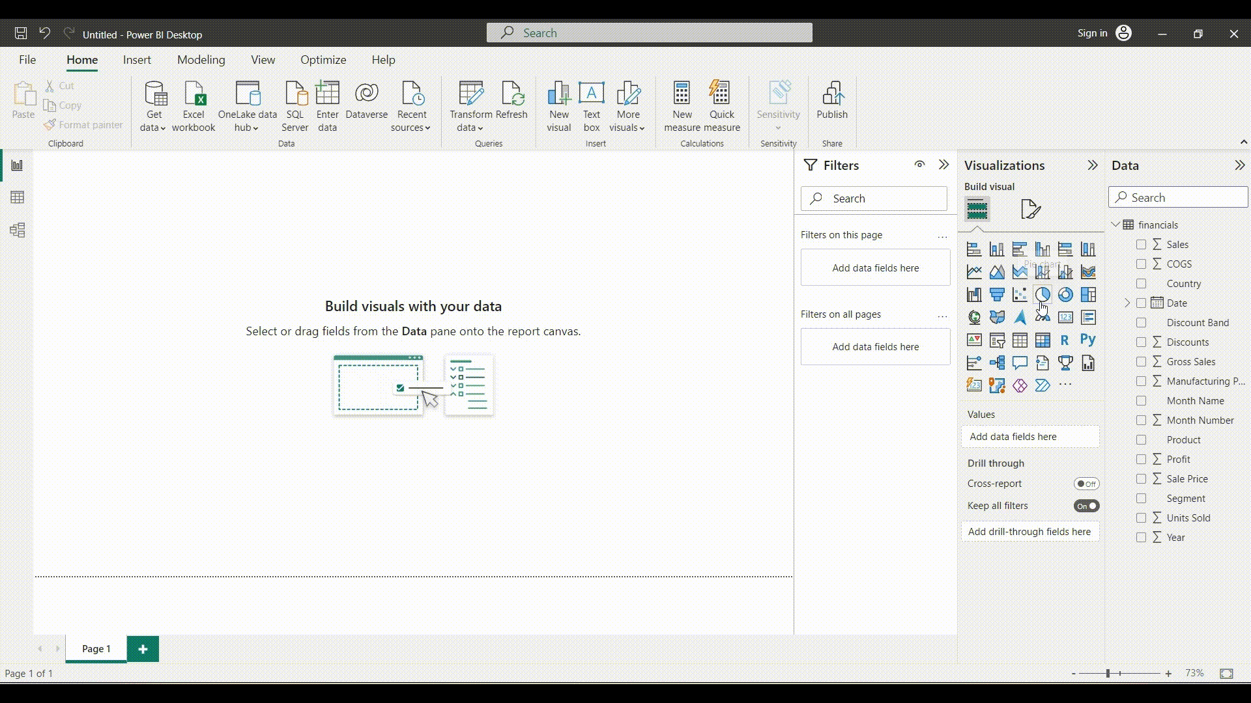
Task: Select the Donut chart visual
Action: [x=1065, y=295]
